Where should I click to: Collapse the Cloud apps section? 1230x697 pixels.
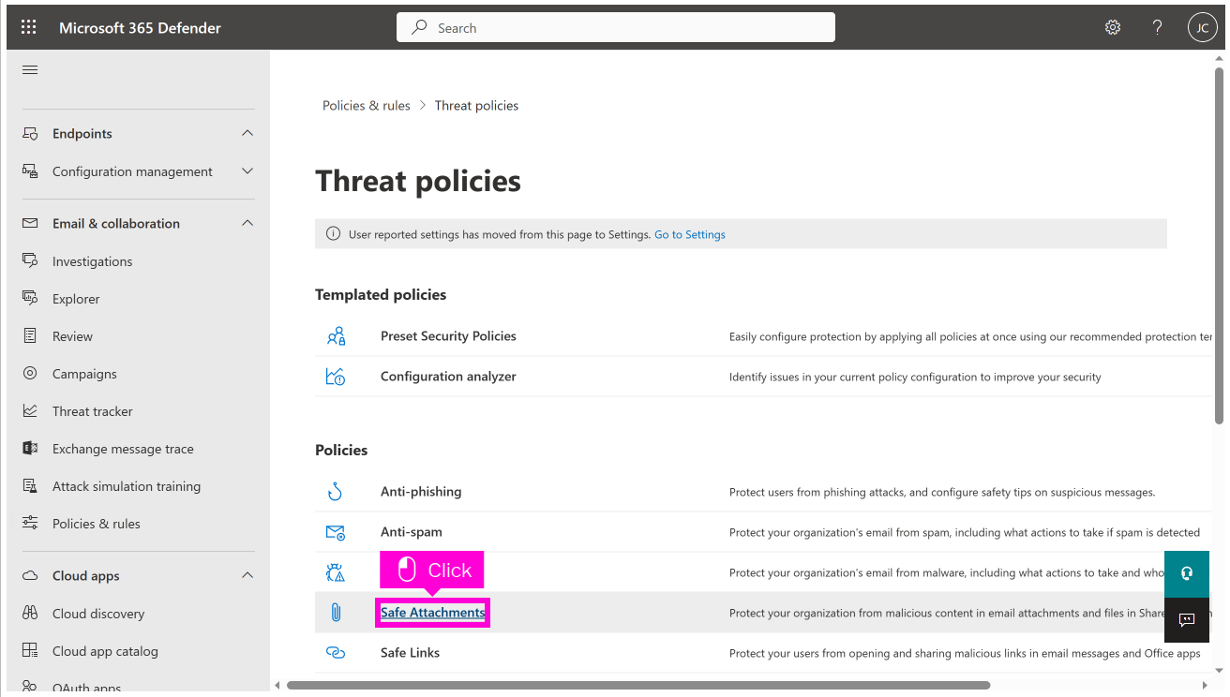(x=247, y=575)
